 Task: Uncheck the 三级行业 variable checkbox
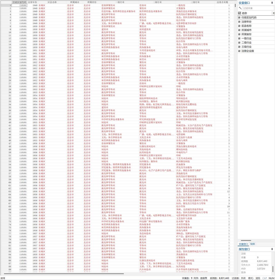tap(239, 46)
